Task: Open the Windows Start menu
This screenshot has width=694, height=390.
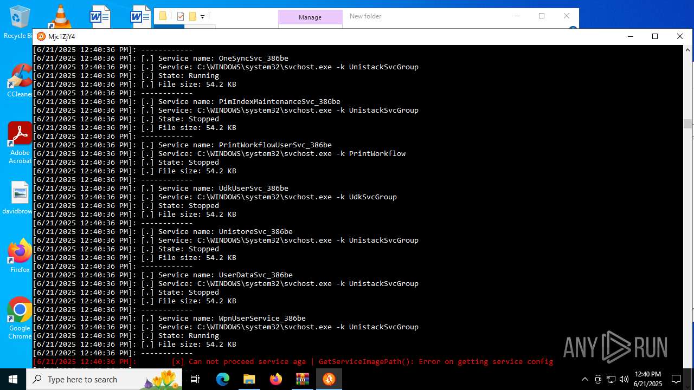Action: 13,379
